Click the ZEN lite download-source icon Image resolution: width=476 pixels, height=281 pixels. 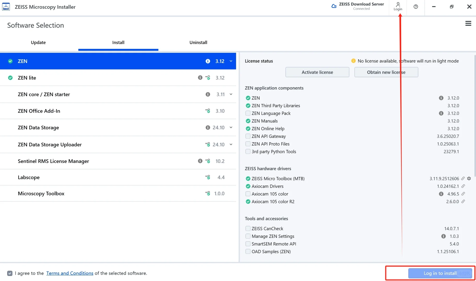(208, 78)
